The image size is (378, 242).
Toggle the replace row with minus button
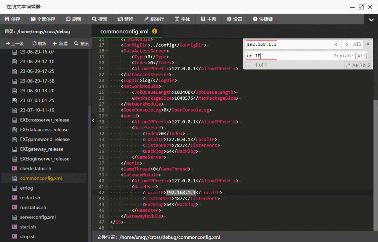pos(249,65)
